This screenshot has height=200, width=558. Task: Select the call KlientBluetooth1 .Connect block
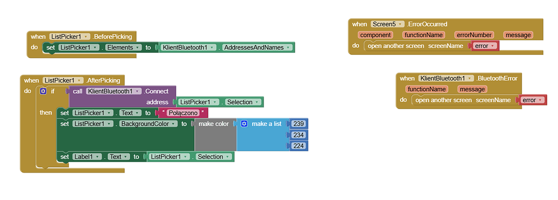(x=122, y=96)
